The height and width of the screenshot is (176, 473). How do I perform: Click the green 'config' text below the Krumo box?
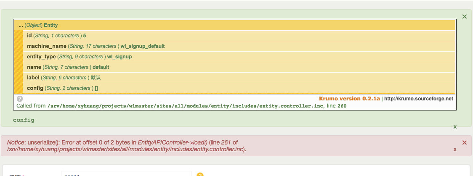click(24, 120)
